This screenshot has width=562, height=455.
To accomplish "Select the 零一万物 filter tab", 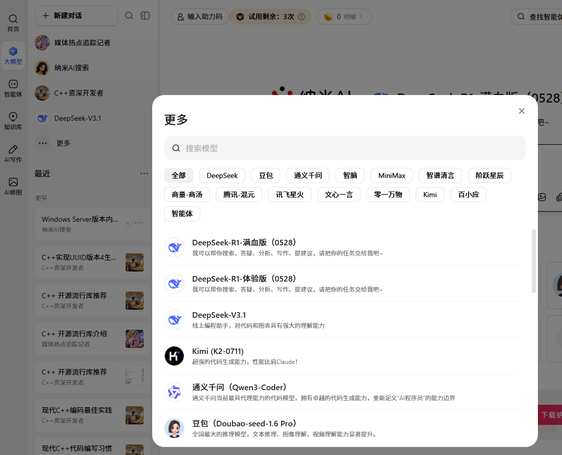I will (388, 195).
